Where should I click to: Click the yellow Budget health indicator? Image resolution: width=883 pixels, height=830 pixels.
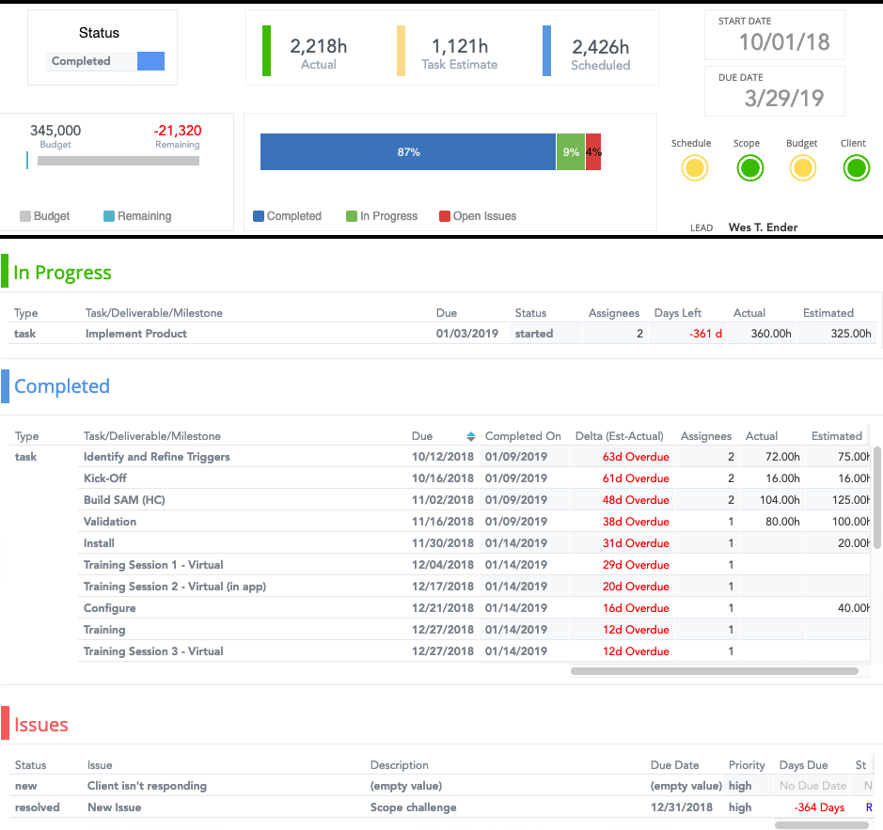coord(801,168)
